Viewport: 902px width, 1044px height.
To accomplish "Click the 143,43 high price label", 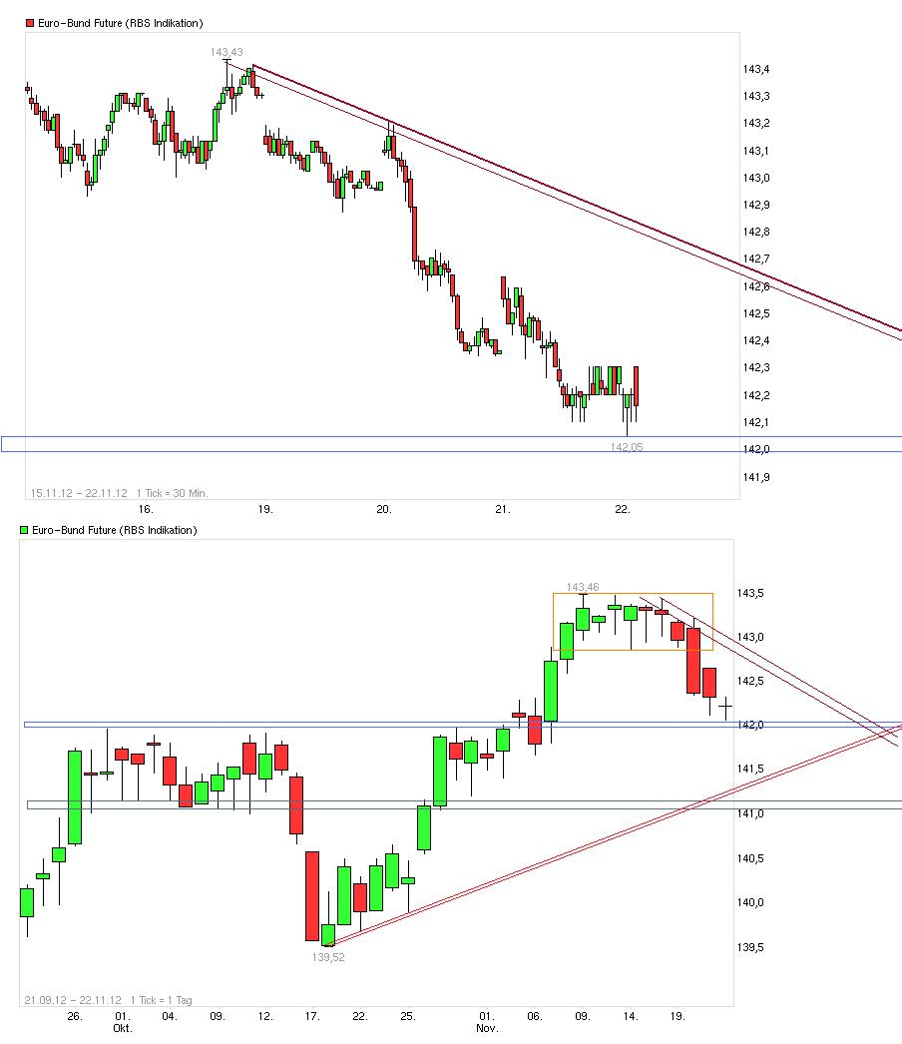I will 226,52.
